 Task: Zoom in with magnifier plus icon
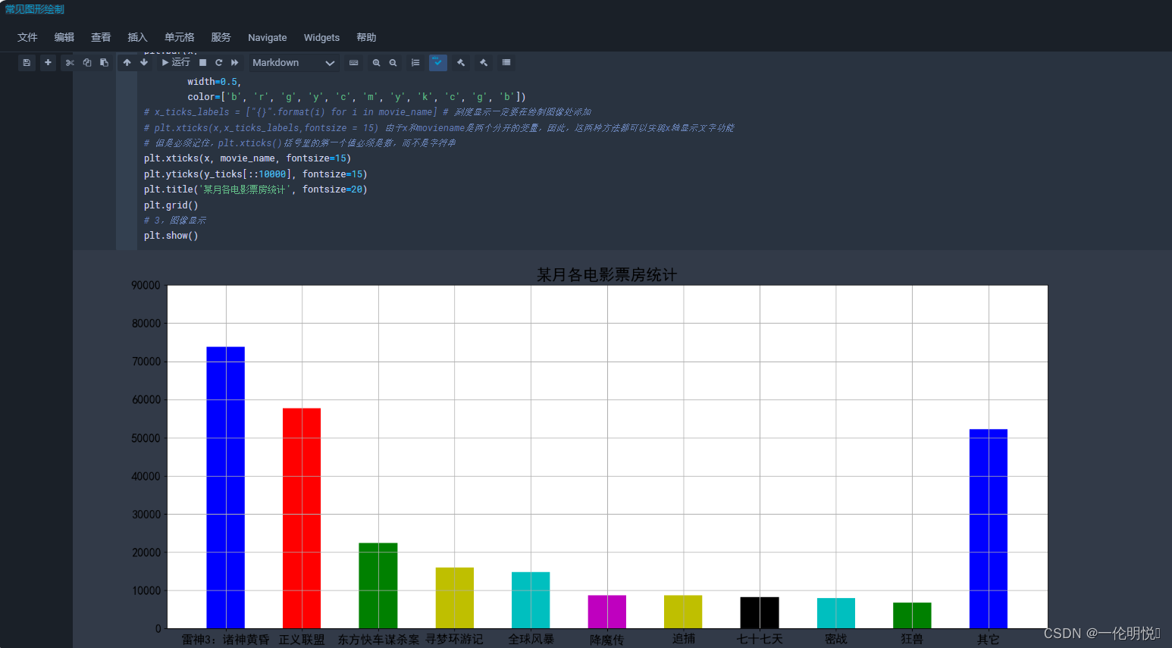(376, 63)
